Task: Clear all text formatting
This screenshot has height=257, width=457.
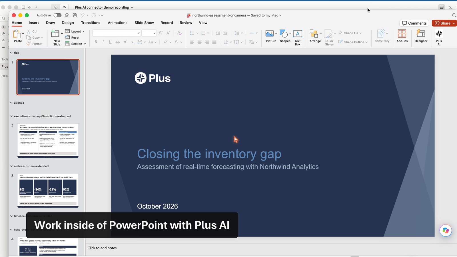Action: pyautogui.click(x=179, y=33)
